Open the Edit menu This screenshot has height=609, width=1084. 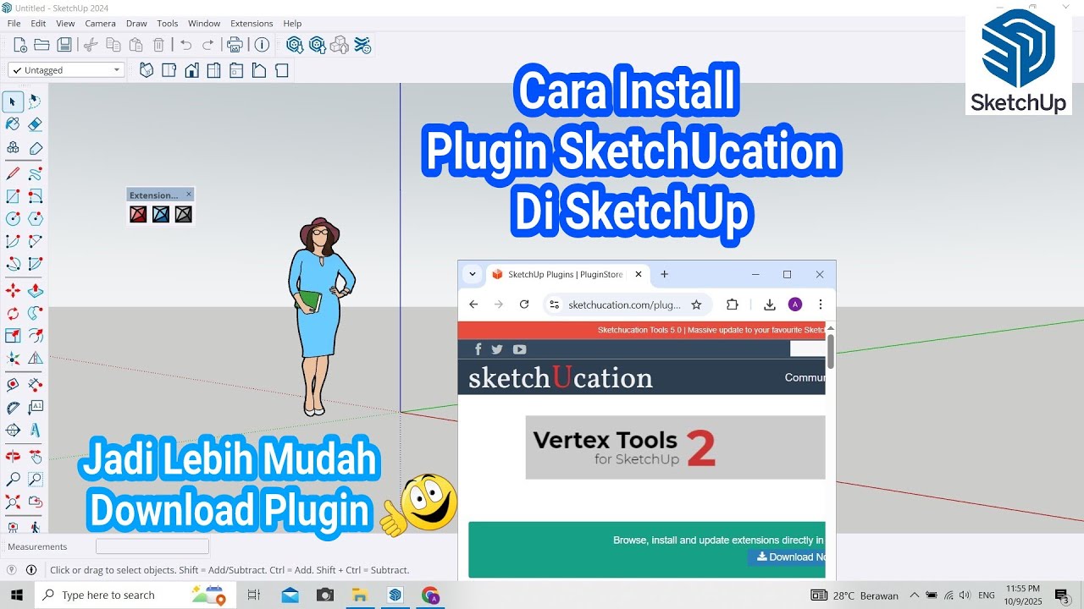tap(39, 24)
